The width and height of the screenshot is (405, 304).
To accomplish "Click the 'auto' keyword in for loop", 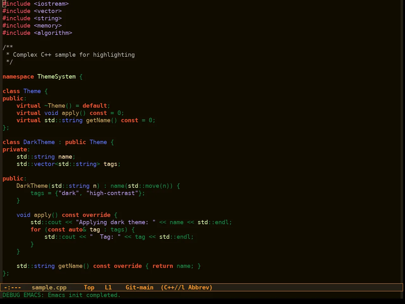I will (x=76, y=230).
